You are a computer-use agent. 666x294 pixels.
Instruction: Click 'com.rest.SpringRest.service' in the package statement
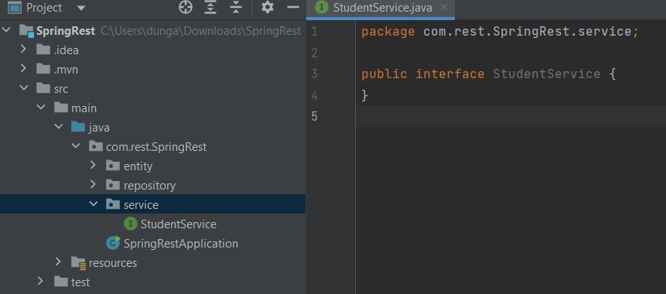click(x=527, y=32)
